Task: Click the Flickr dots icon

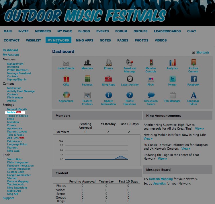Action: pos(151,79)
